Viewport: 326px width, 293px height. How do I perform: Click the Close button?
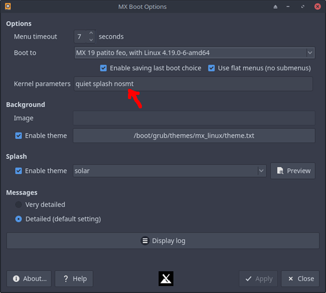pos(300,279)
